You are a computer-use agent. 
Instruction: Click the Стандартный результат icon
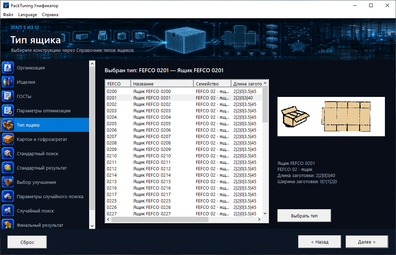pyautogui.click(x=8, y=168)
